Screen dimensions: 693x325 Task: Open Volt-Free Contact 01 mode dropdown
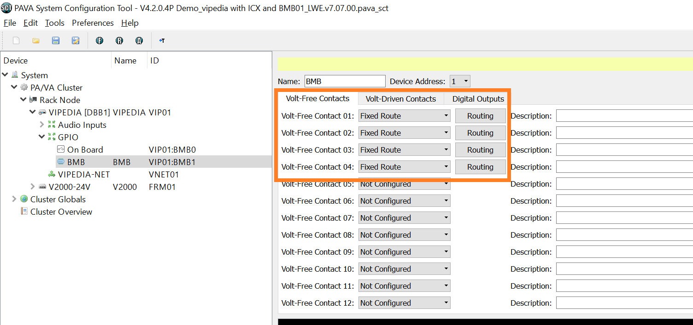(405, 116)
